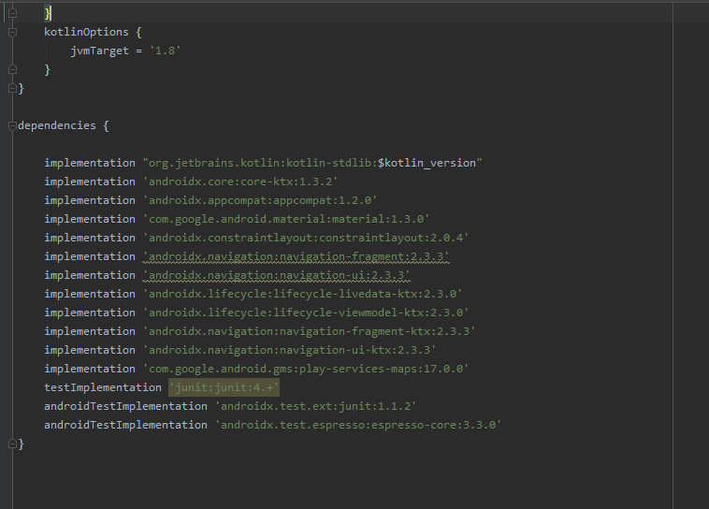Click the play-services-maps:17.0.0 dependency string
709x509 pixels.
tap(306, 369)
